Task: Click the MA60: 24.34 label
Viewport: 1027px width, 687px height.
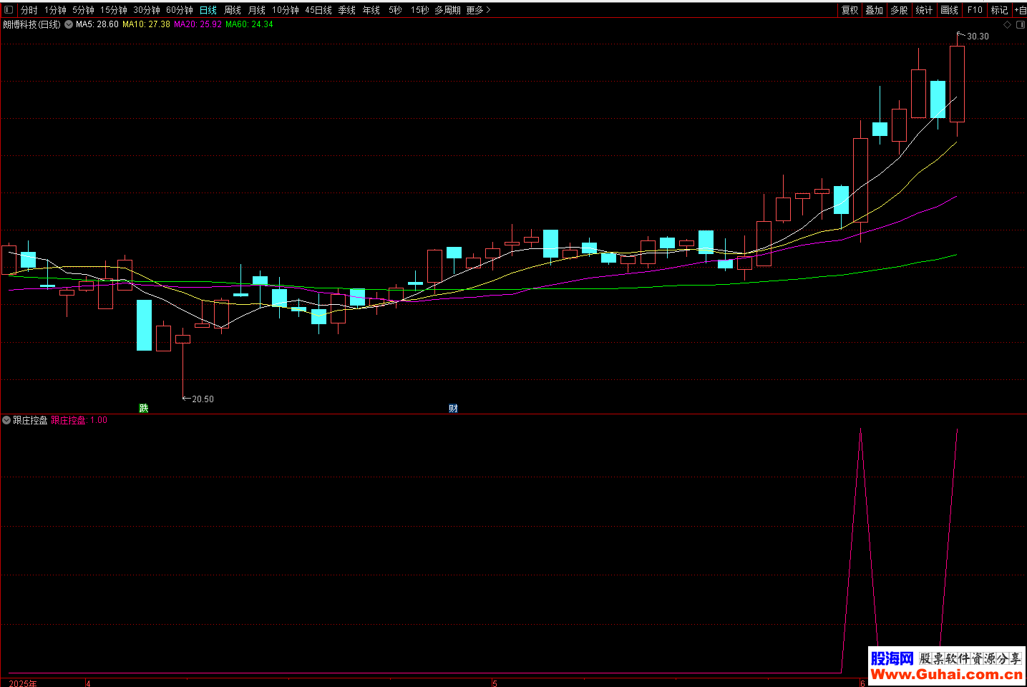Action: 249,24
